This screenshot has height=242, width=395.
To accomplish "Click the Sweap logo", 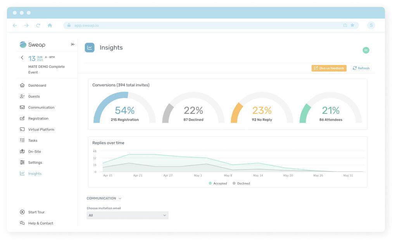I will 33,45.
